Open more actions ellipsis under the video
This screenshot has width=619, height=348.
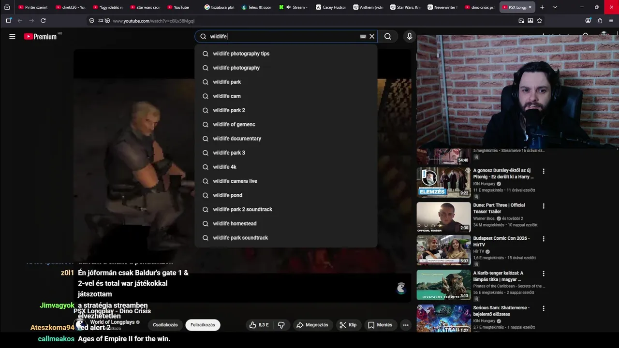406,325
